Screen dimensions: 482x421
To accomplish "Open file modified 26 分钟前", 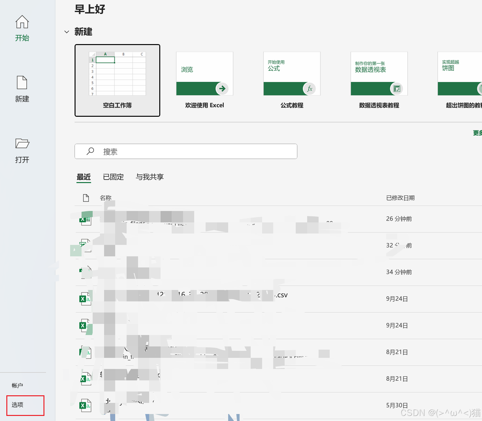I will tap(278, 219).
